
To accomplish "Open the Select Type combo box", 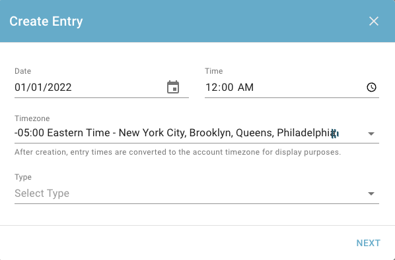I will click(x=197, y=194).
